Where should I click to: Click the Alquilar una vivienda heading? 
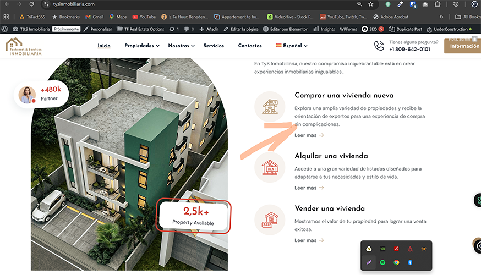pyautogui.click(x=331, y=156)
